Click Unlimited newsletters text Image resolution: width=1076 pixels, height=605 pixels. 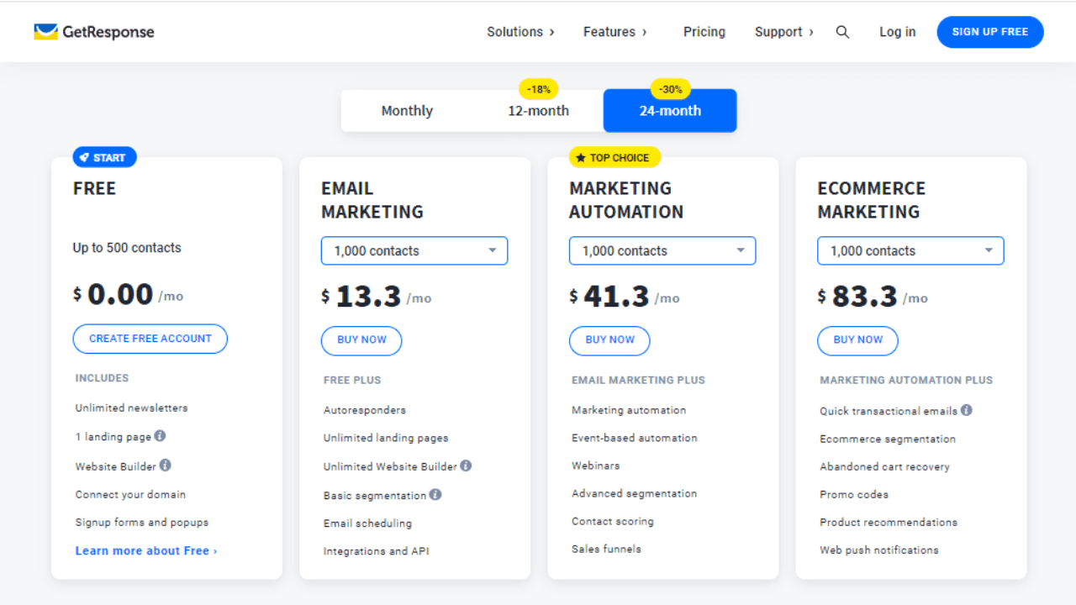coord(131,408)
